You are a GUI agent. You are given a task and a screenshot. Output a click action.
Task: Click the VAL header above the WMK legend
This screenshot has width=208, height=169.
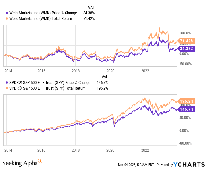(92, 7)
